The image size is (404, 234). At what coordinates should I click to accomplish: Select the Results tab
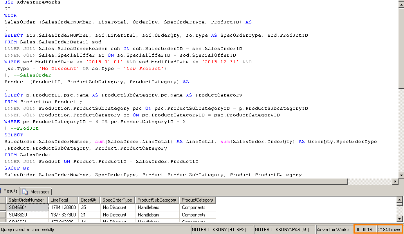[11, 191]
